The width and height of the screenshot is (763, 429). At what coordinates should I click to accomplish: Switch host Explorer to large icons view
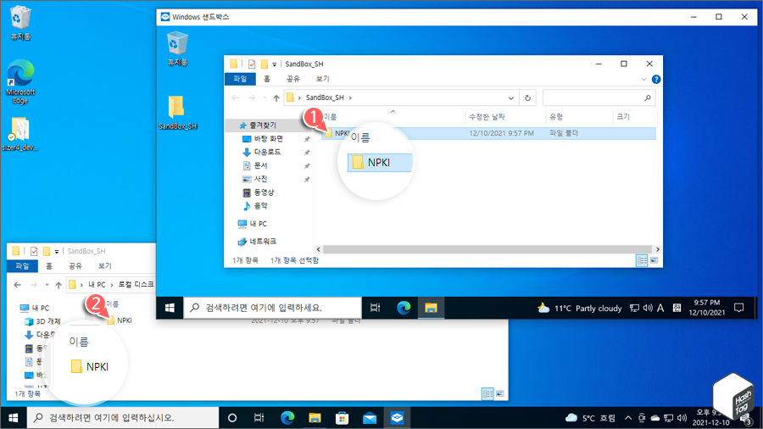click(499, 393)
